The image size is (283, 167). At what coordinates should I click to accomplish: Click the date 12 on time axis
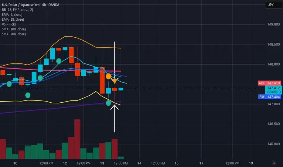point(65,163)
